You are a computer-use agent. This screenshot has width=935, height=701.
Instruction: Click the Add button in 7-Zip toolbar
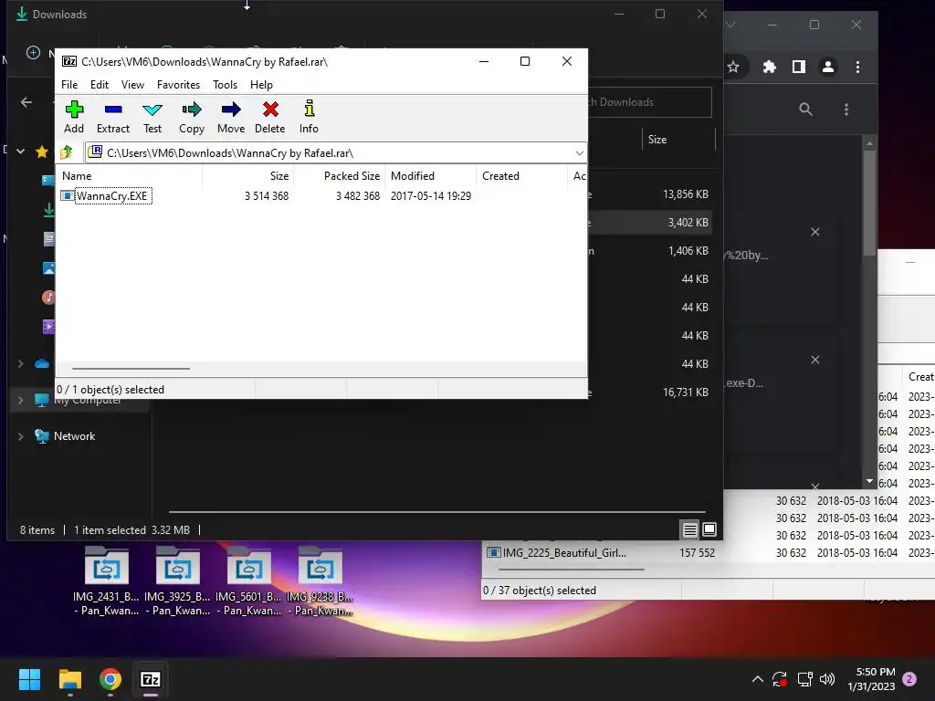click(74, 118)
